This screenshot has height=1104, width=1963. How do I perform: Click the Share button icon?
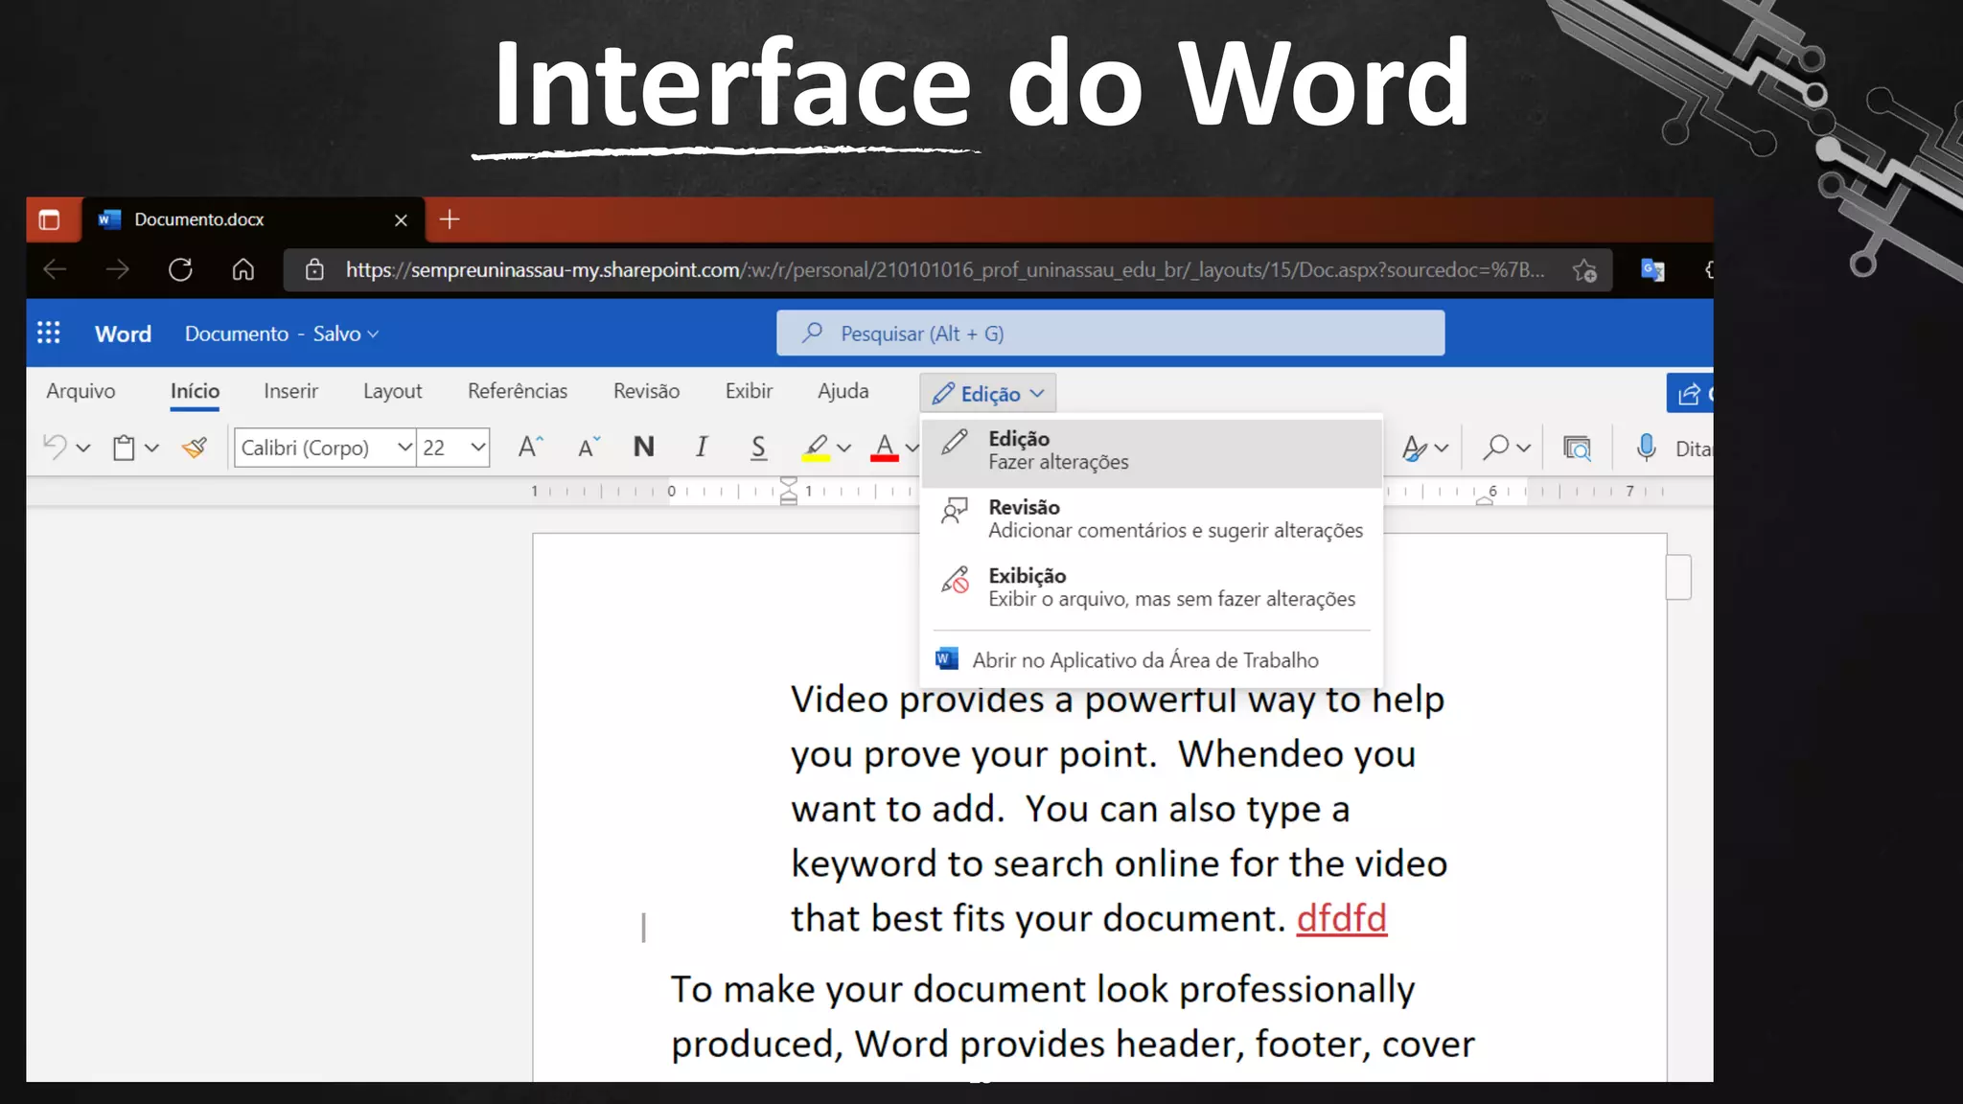[1689, 393]
